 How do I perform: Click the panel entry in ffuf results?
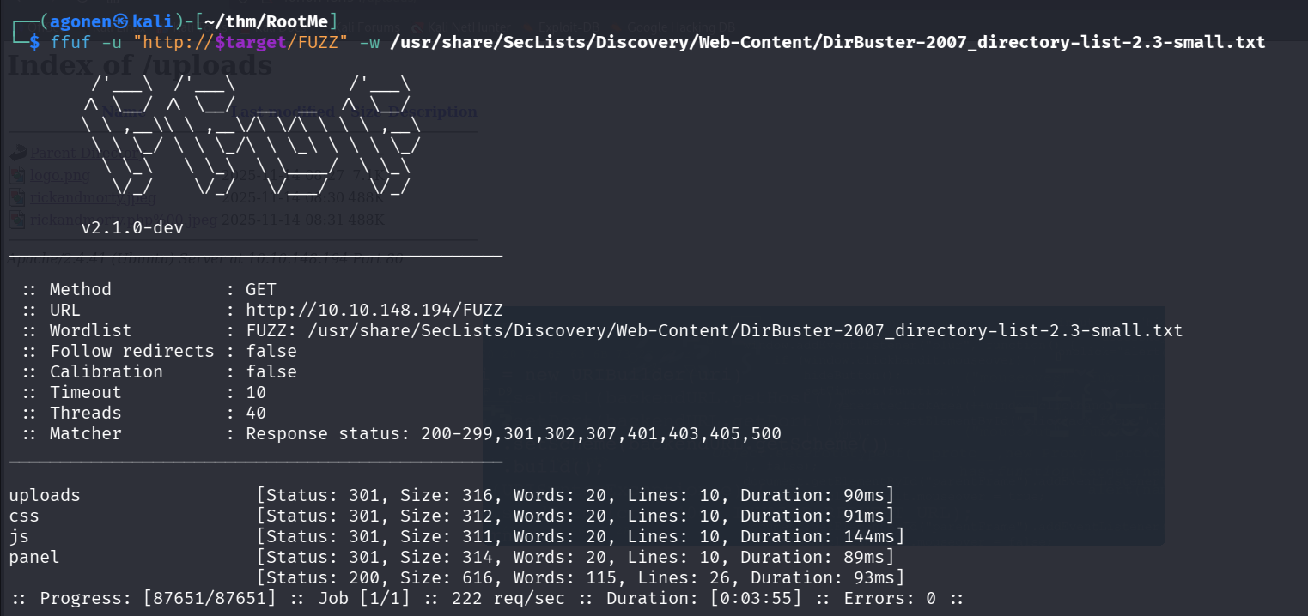tap(34, 558)
